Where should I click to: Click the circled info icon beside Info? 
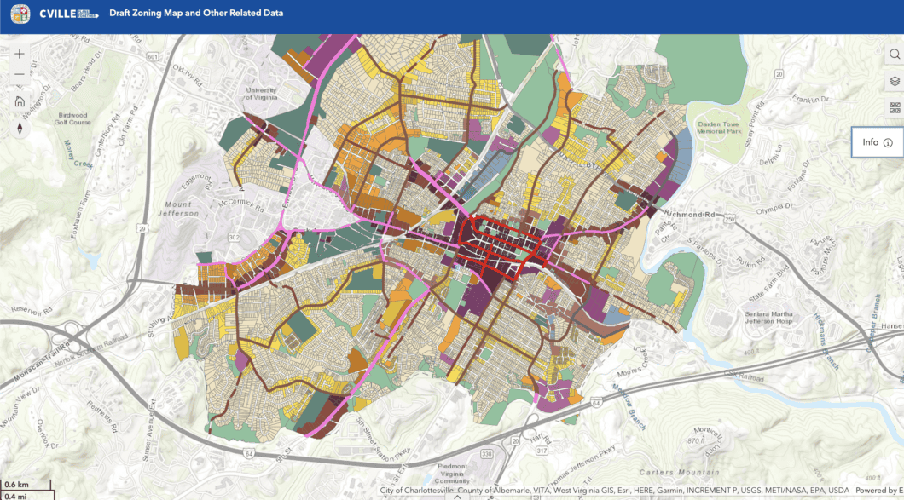point(886,142)
